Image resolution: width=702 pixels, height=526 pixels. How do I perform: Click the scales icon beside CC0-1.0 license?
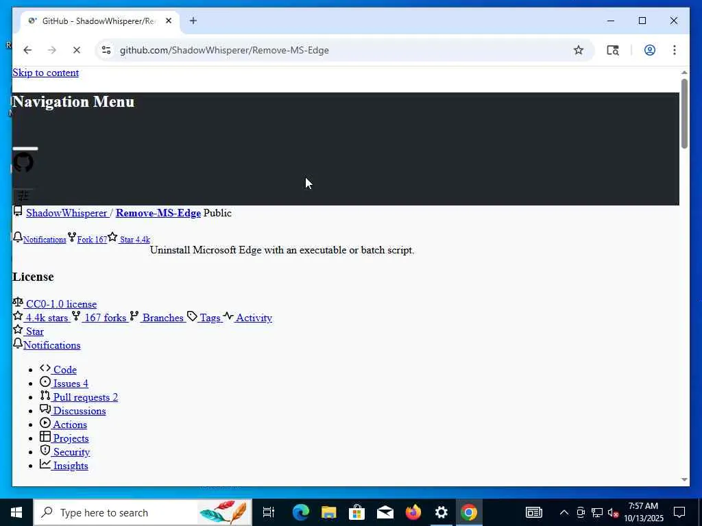pyautogui.click(x=18, y=302)
